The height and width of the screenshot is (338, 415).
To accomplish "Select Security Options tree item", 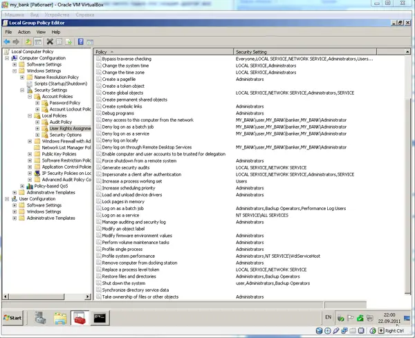I will tap(66, 135).
